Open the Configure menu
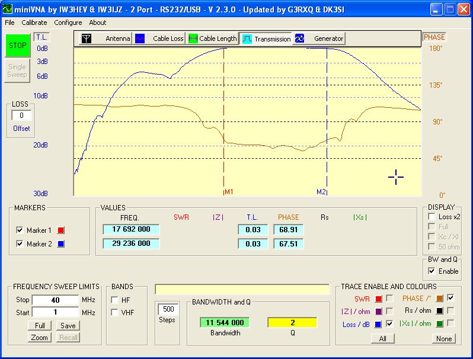Screen dimensions: 473x359 pyautogui.click(x=68, y=23)
